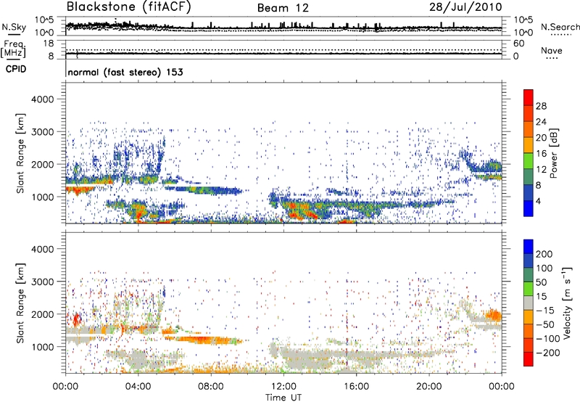Image resolution: width=580 pixels, height=402 pixels.
Task: Click Slant Range label of power panel
Action: click(x=20, y=153)
